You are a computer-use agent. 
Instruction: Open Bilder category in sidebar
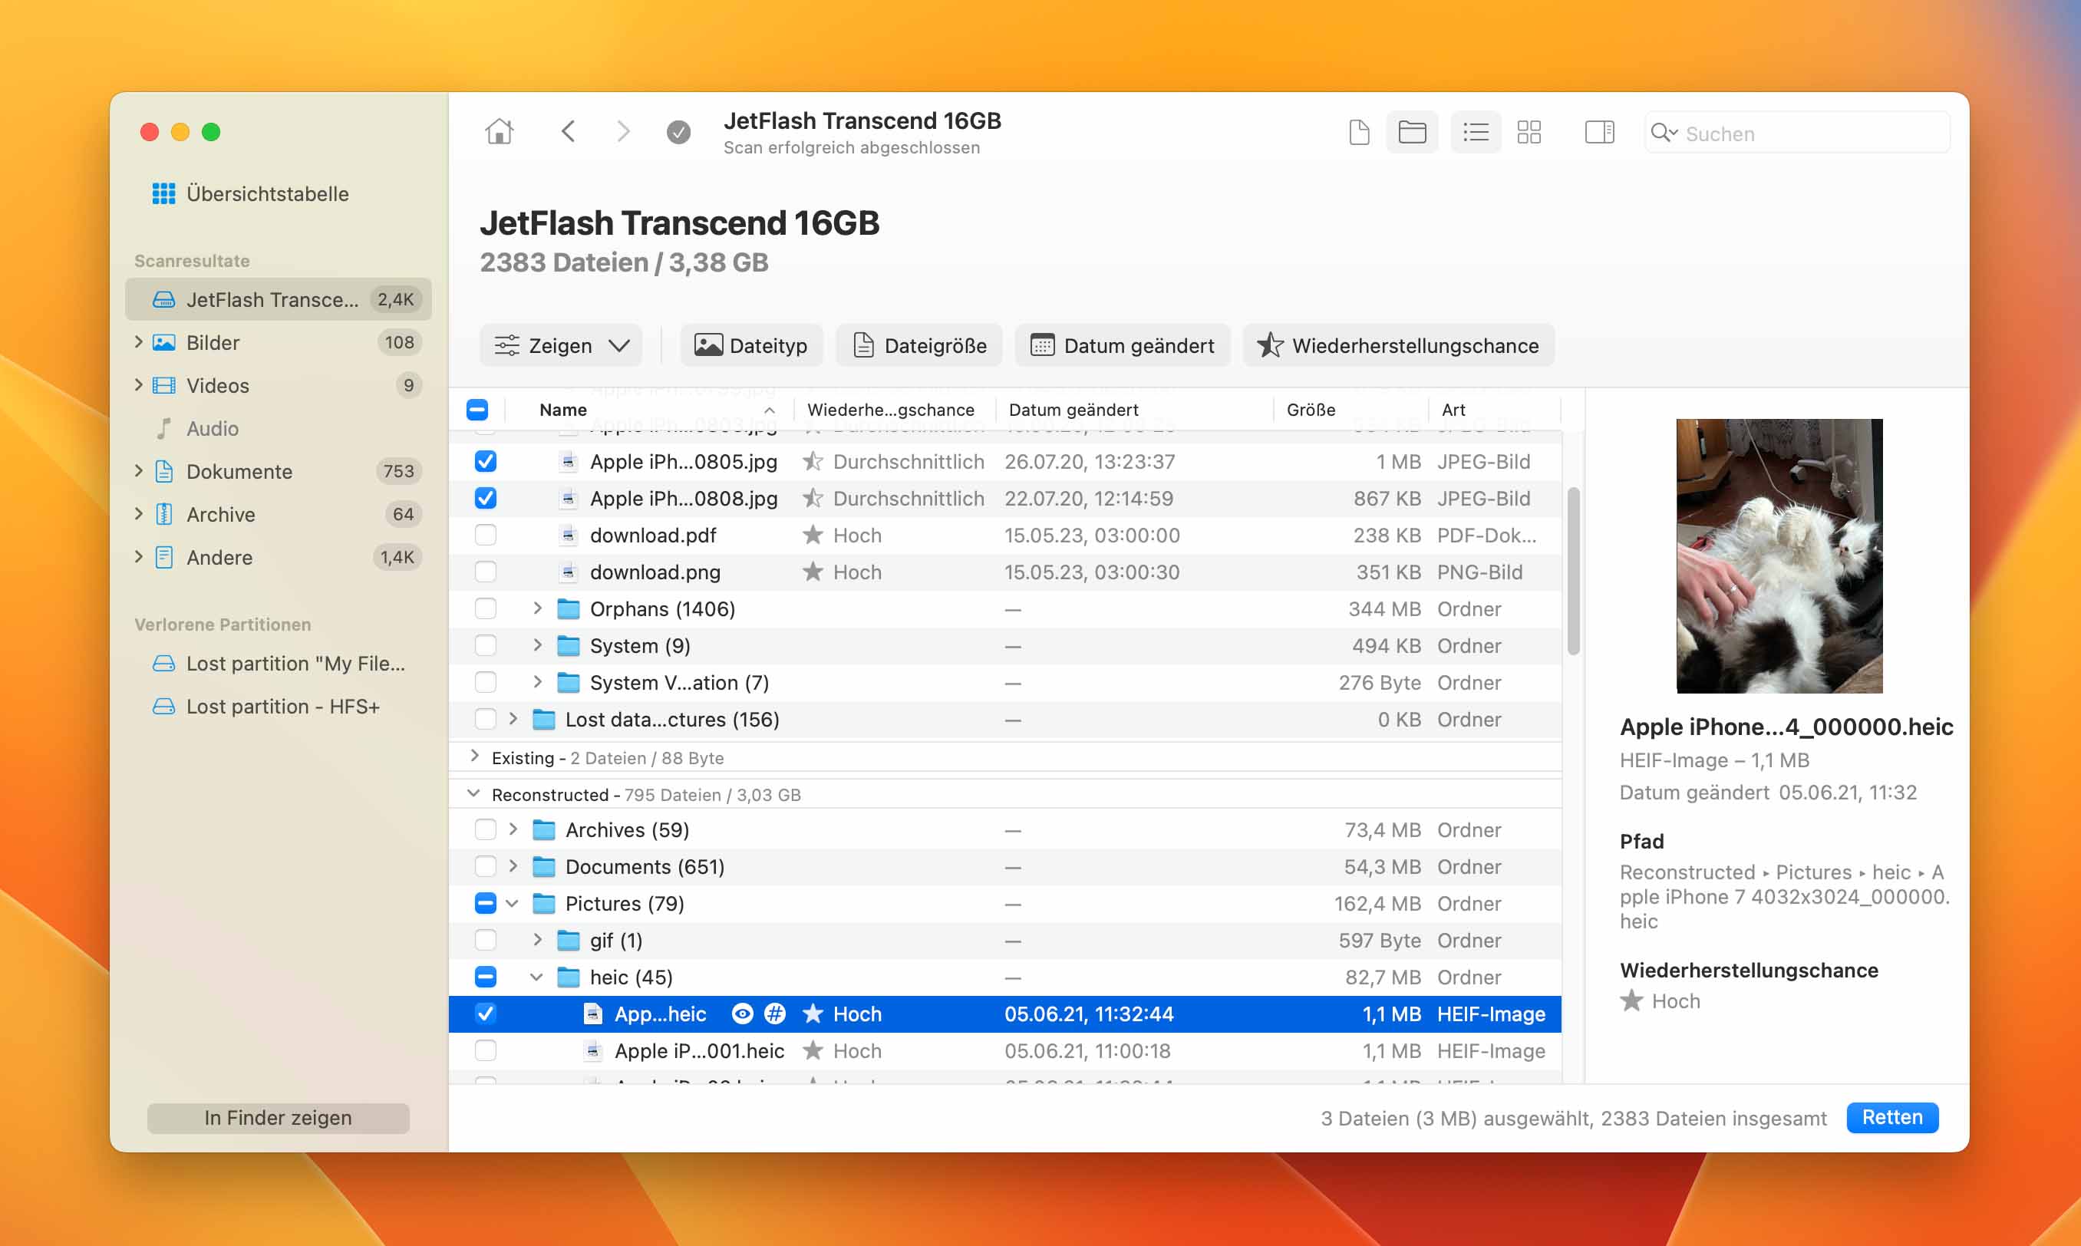pyautogui.click(x=278, y=342)
